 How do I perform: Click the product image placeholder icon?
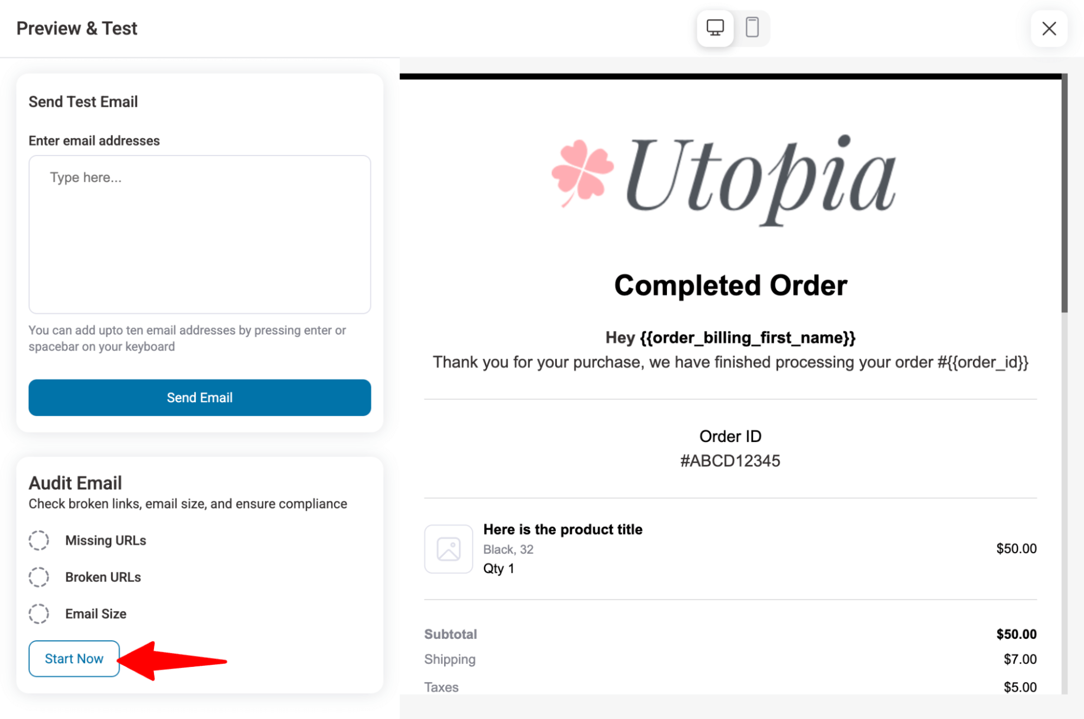[448, 549]
